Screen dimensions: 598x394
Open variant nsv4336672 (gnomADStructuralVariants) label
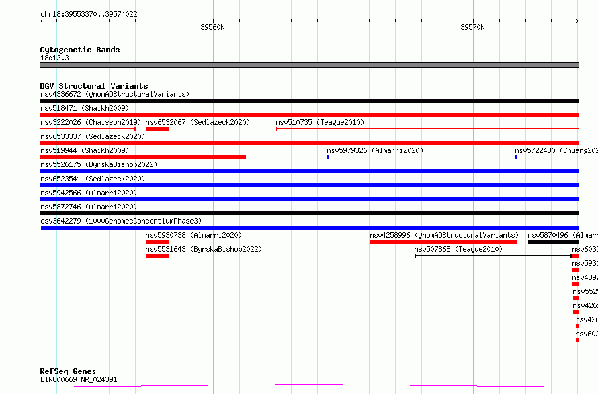[x=115, y=94]
